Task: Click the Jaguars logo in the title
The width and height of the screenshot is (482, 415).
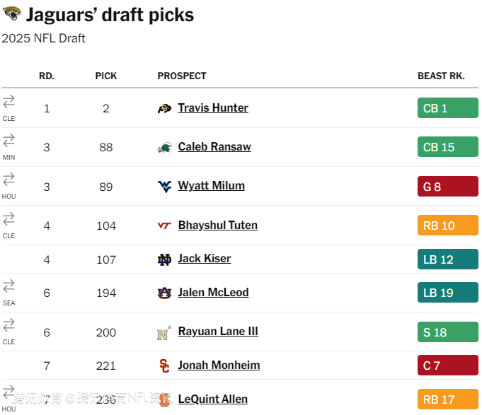Action: click(x=12, y=13)
